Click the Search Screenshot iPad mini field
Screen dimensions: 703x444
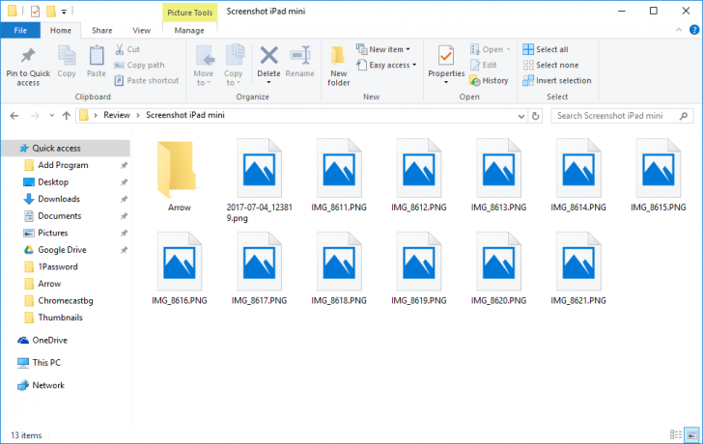[x=622, y=116]
